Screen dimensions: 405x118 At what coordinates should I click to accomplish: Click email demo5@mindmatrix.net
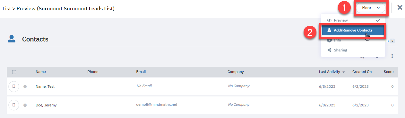coord(157,105)
